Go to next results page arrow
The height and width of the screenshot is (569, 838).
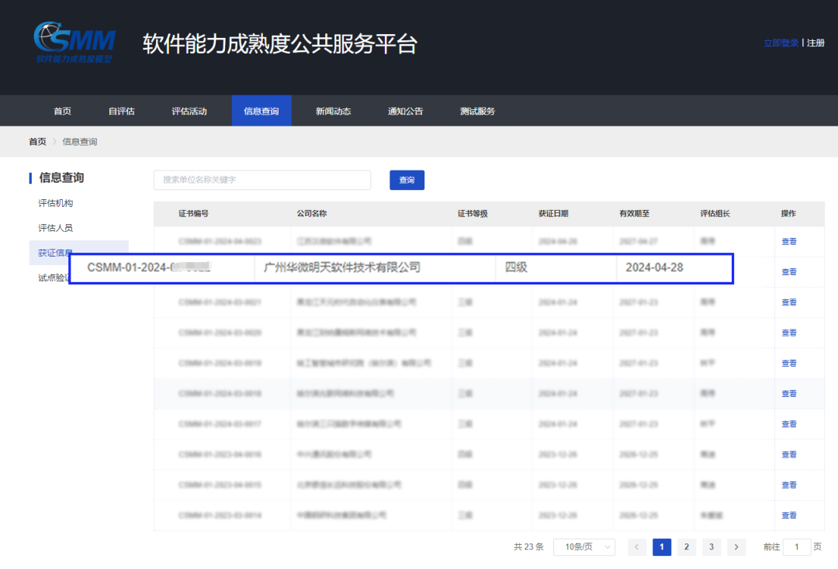click(x=736, y=547)
